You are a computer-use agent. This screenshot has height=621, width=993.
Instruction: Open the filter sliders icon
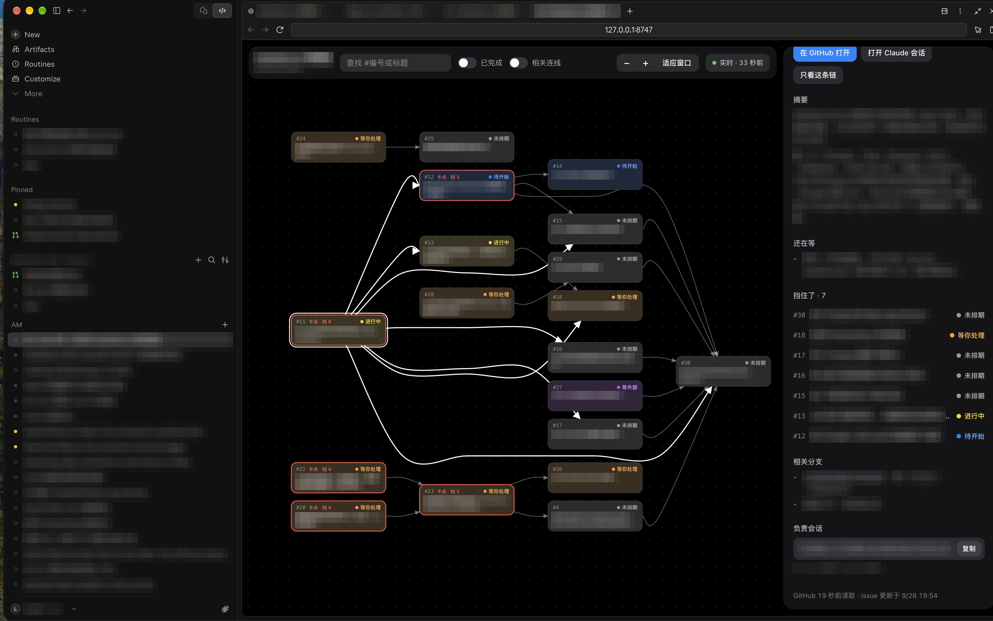pos(225,260)
